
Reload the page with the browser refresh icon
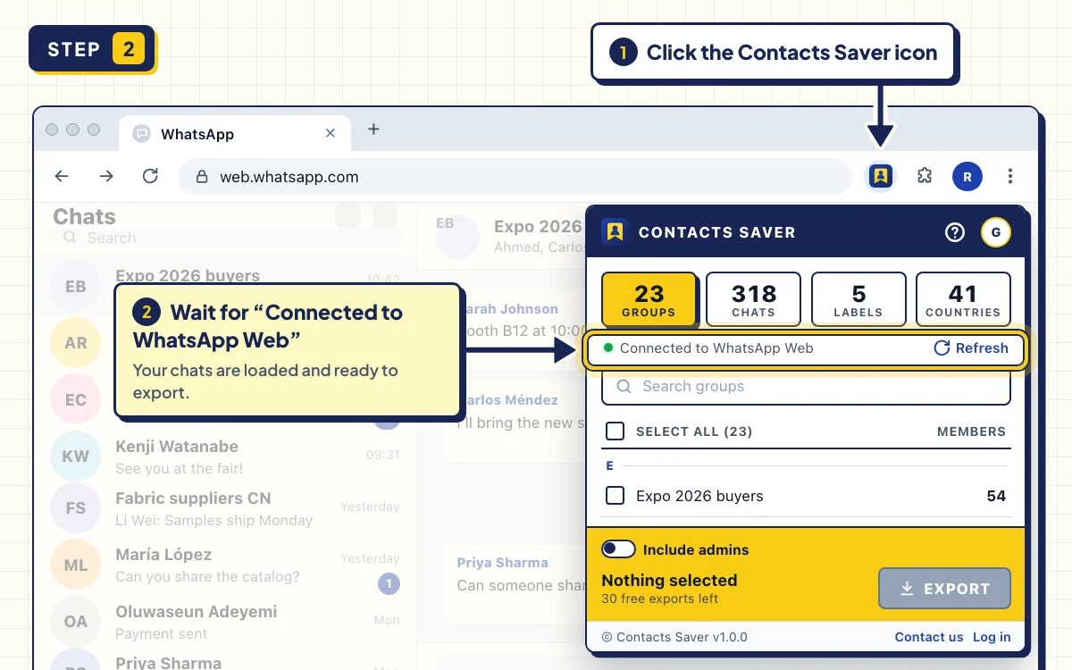(151, 176)
